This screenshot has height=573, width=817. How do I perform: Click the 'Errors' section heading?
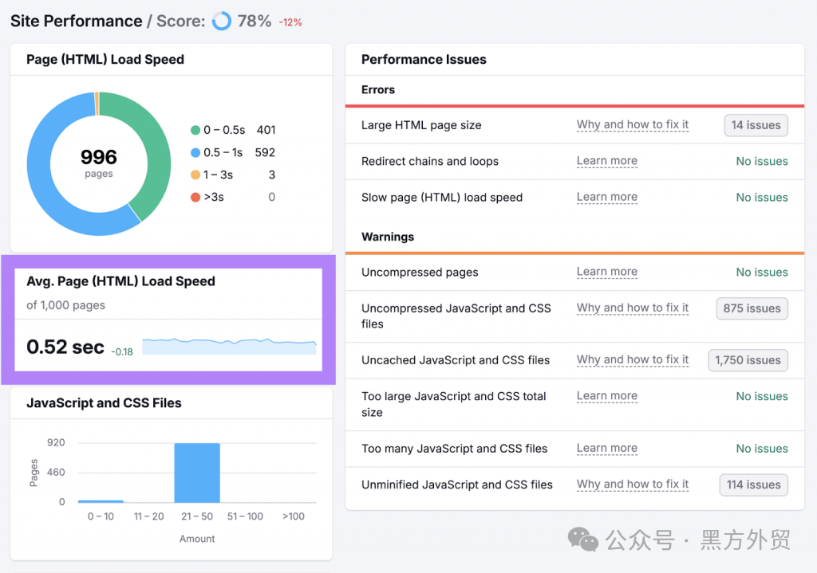tap(378, 89)
